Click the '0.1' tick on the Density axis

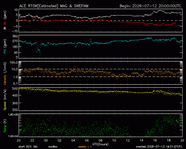click(x=15, y=84)
